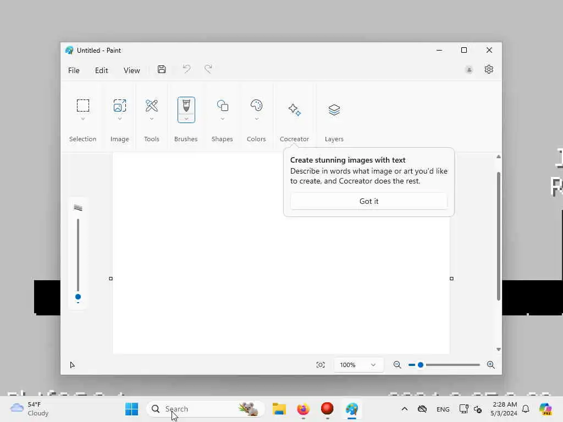
Task: Select the rectangular Selection tool icon
Action: tap(83, 105)
